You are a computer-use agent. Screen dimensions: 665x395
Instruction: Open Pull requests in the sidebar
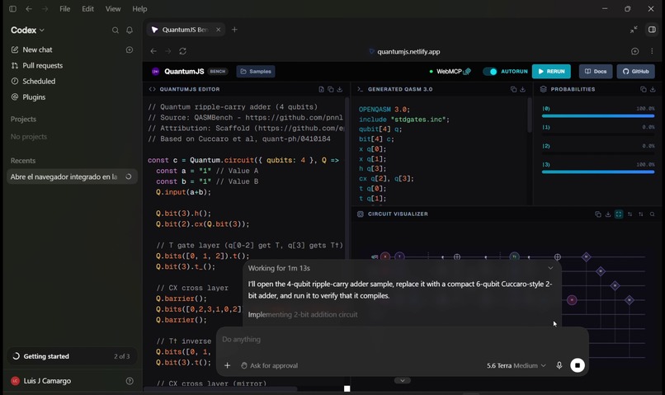42,65
